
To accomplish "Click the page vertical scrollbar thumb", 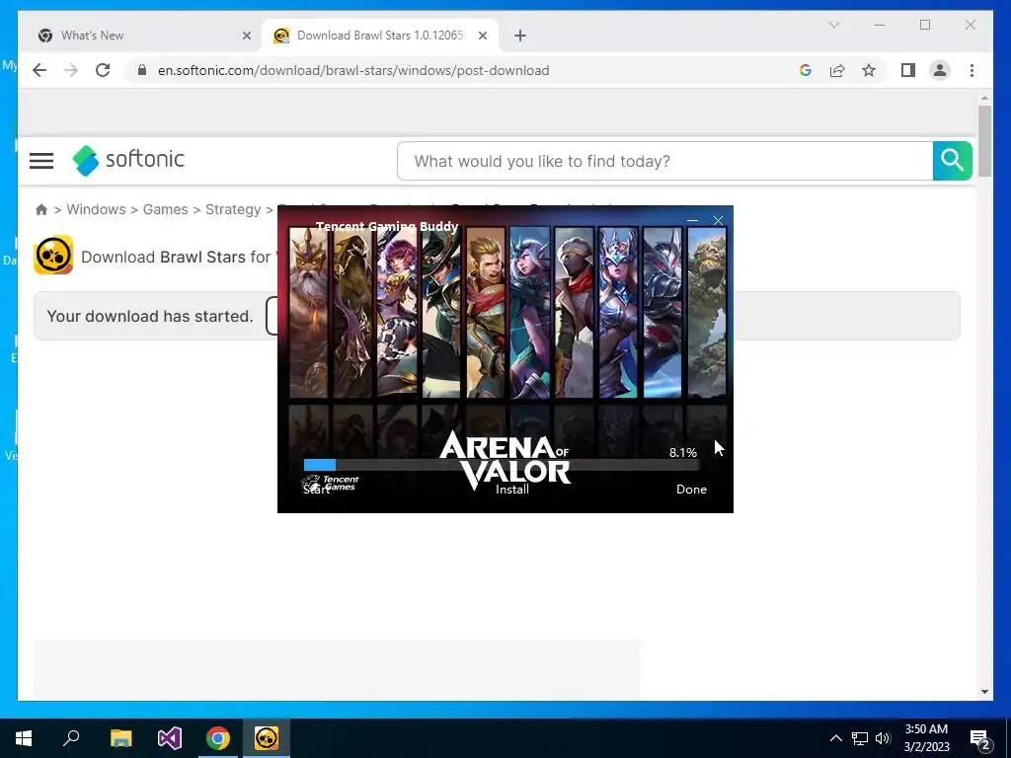I will tap(984, 140).
